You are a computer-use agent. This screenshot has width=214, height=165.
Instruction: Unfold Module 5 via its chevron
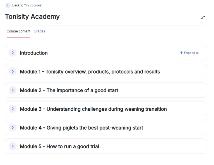(x=13, y=146)
